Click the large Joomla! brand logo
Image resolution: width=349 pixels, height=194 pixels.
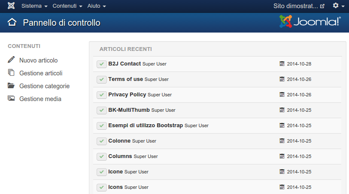coord(310,21)
